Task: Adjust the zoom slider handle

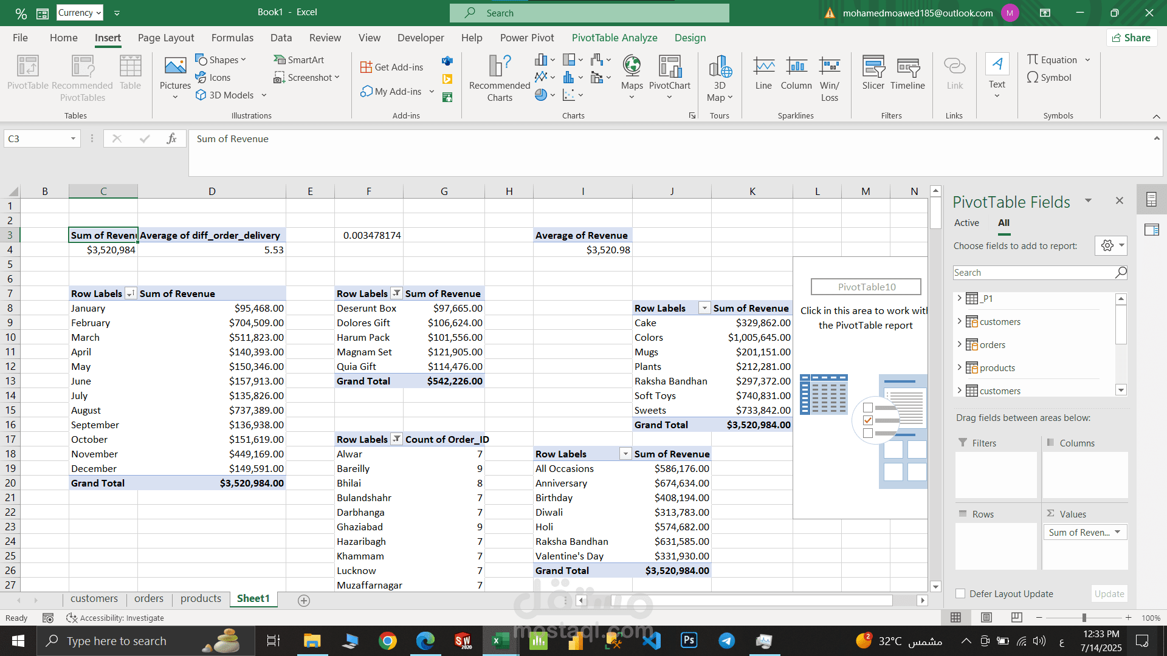Action: (x=1084, y=617)
